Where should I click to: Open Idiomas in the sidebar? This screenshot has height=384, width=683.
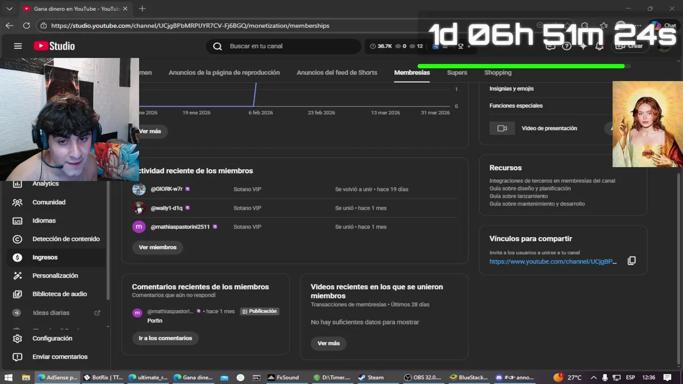44,220
